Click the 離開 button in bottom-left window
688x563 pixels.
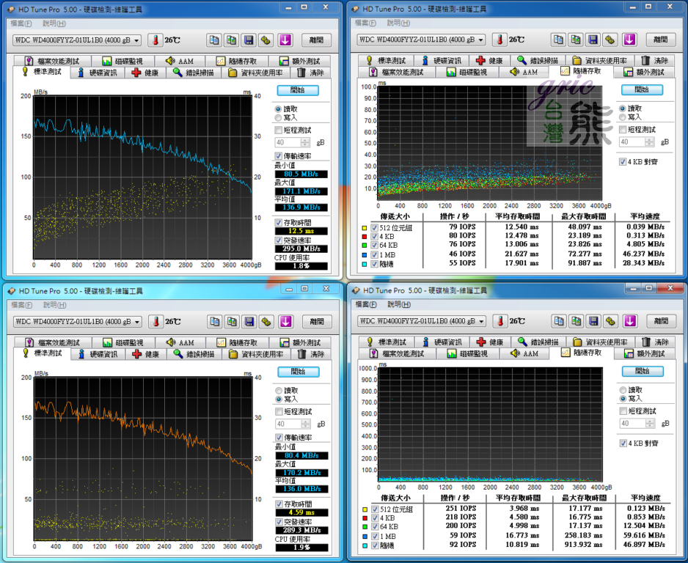click(x=316, y=322)
